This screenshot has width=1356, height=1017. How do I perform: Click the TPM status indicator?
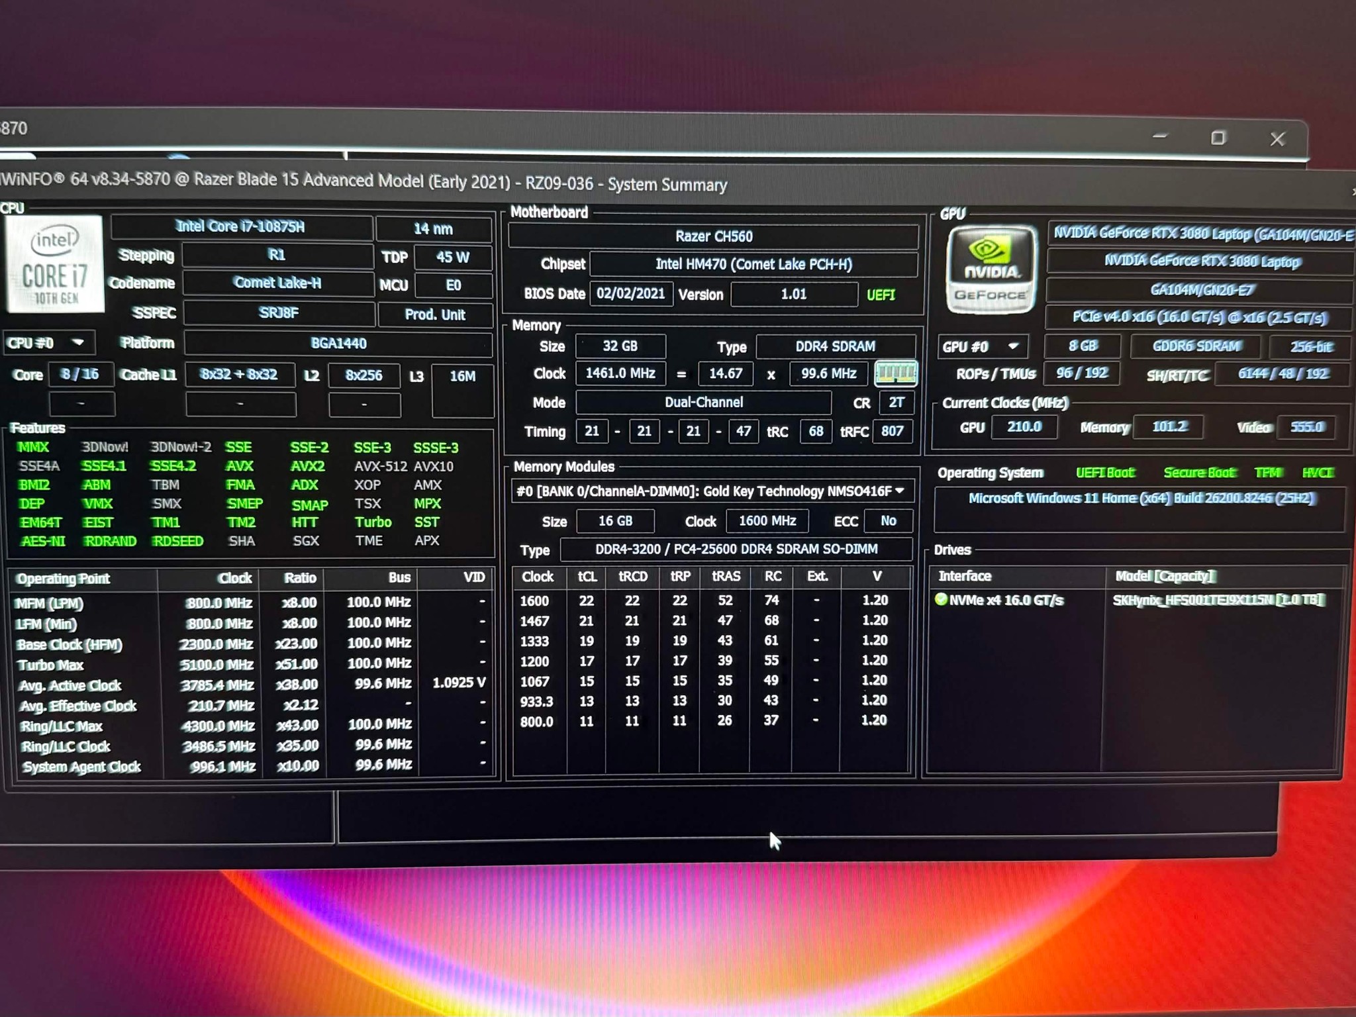point(1268,473)
